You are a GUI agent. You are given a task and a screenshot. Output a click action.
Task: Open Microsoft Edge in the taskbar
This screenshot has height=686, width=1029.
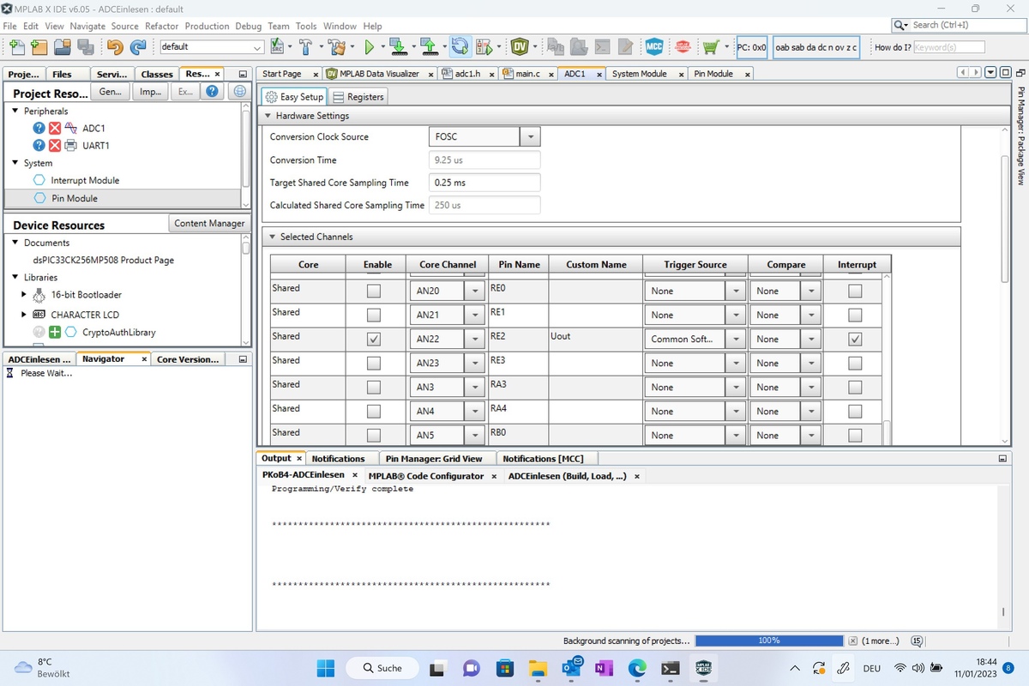637,667
